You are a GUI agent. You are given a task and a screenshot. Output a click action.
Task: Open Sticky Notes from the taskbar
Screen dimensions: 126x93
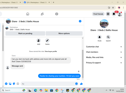tap(68, 90)
